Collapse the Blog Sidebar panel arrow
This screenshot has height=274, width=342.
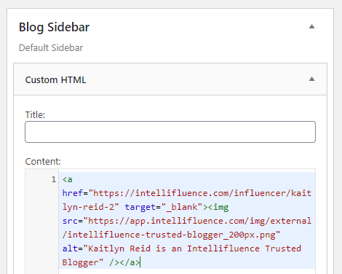(x=311, y=26)
